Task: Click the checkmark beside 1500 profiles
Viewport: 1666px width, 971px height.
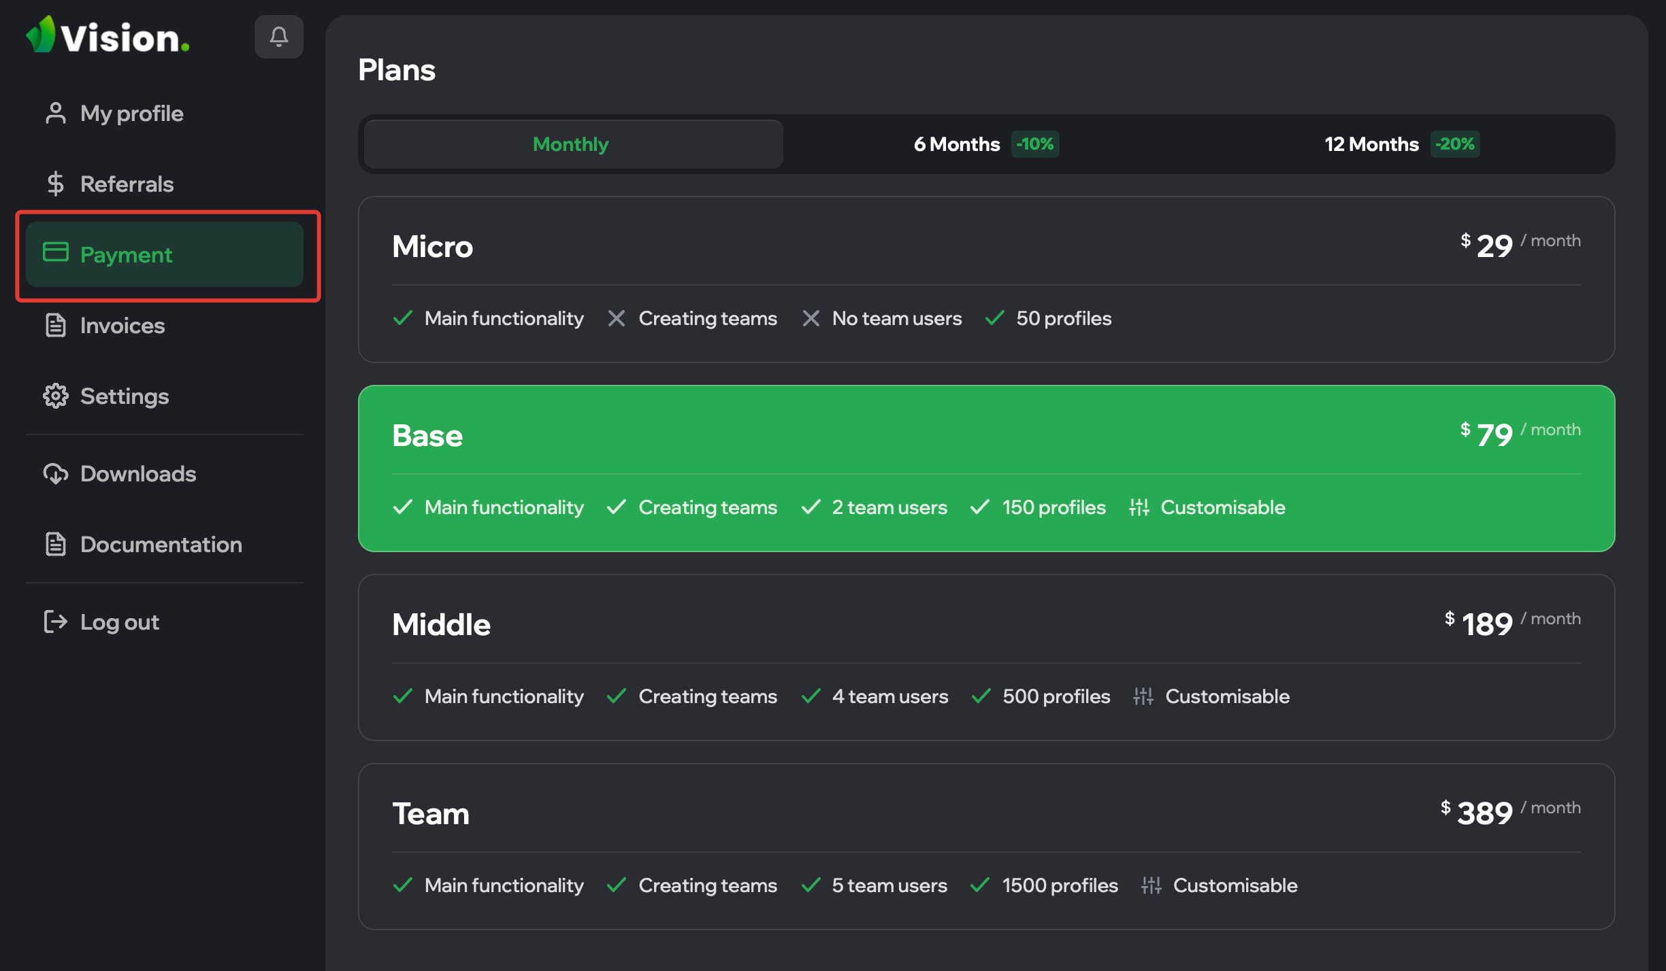Action: 979,885
